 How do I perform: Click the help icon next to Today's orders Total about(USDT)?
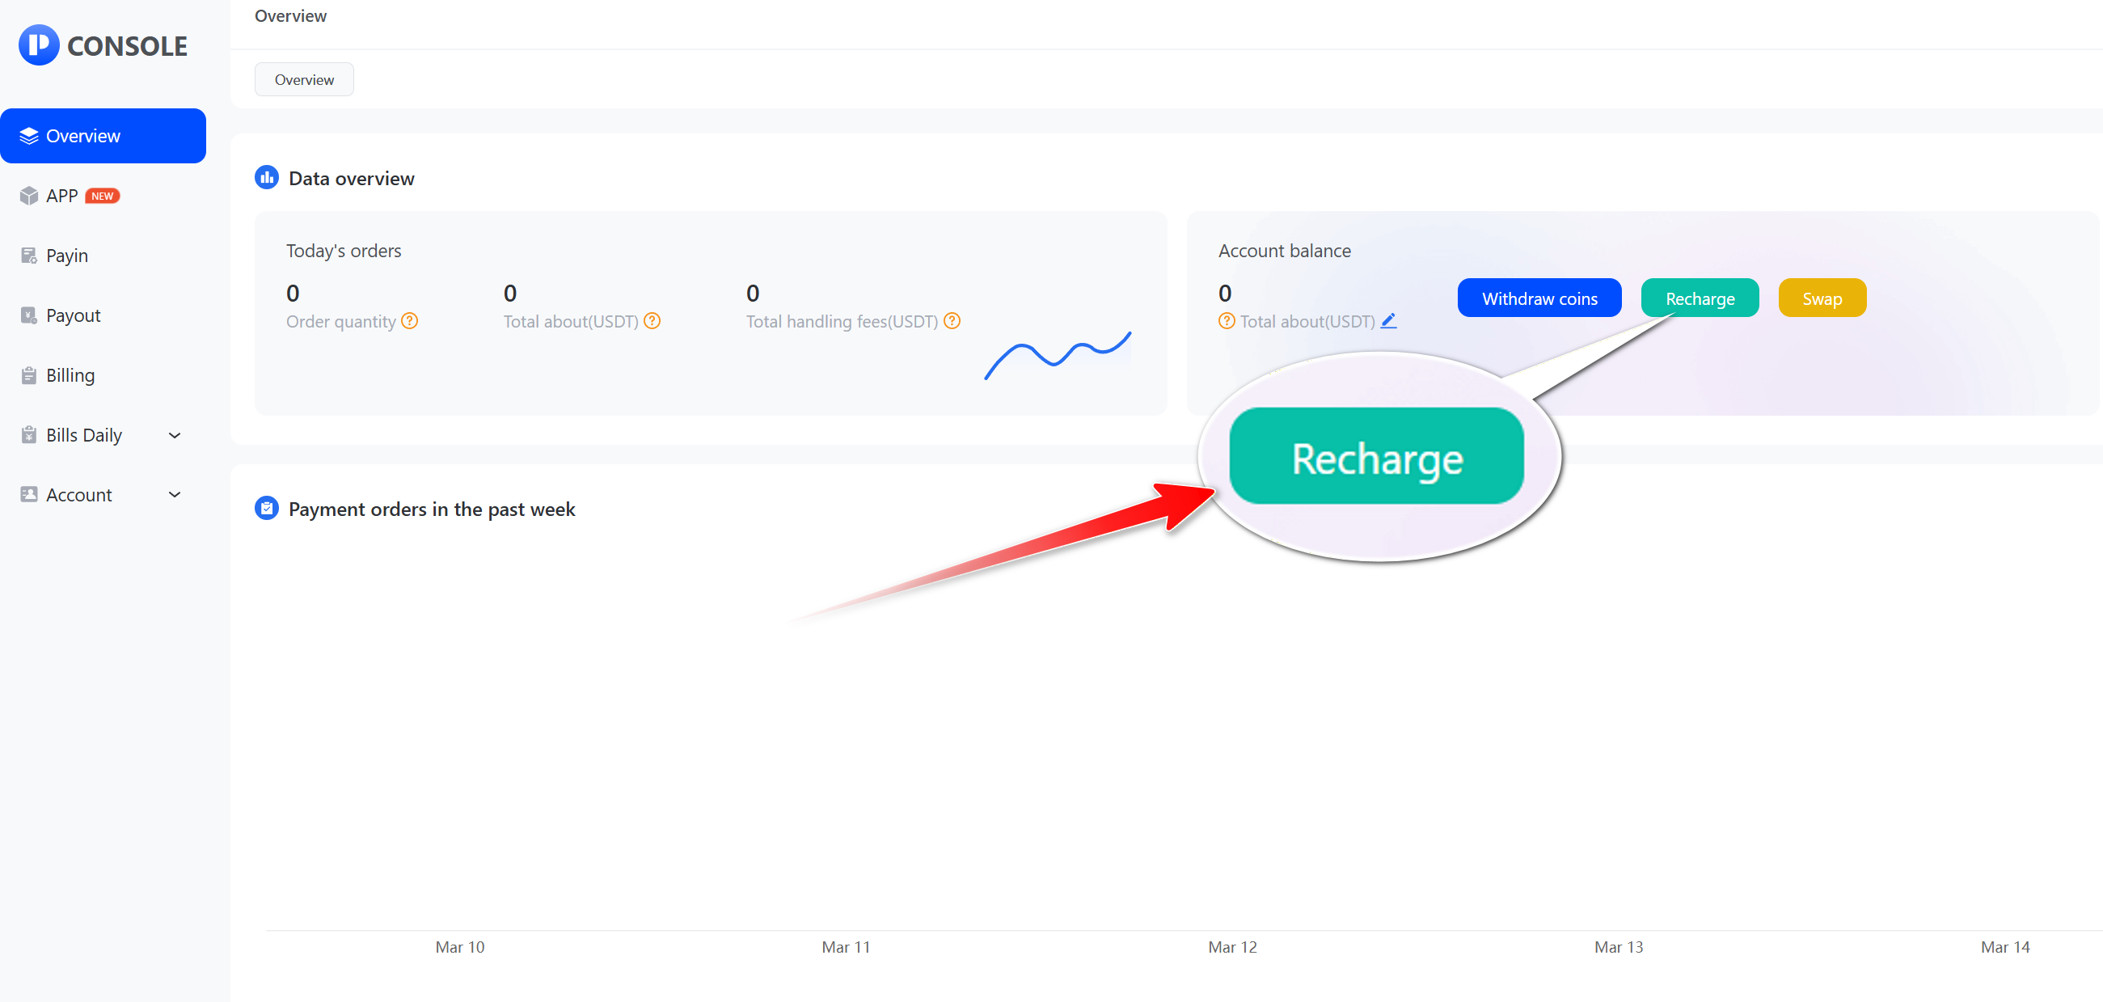pos(652,321)
